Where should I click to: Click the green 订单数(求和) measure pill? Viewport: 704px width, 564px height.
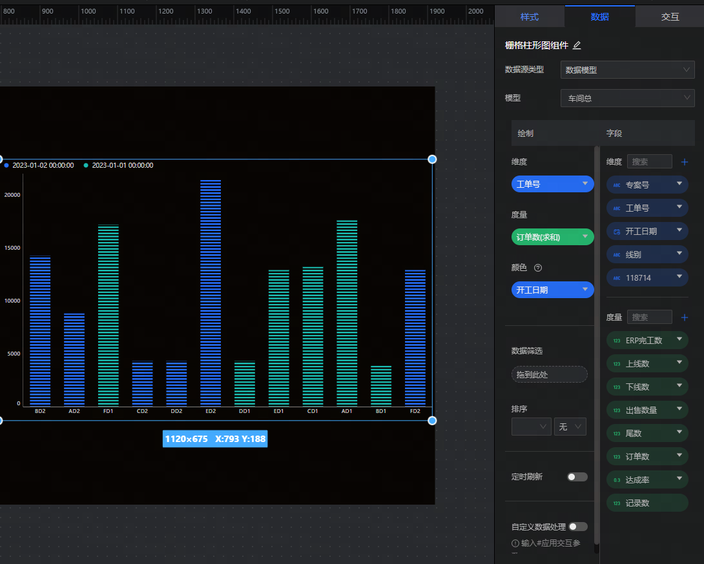click(552, 237)
